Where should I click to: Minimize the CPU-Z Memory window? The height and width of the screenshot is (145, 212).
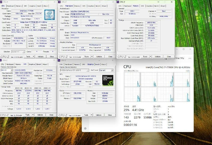(x=158, y=2)
